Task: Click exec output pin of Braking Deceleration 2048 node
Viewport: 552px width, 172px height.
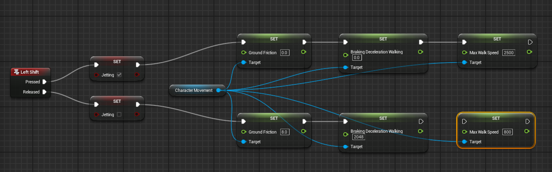Action: tap(421, 121)
